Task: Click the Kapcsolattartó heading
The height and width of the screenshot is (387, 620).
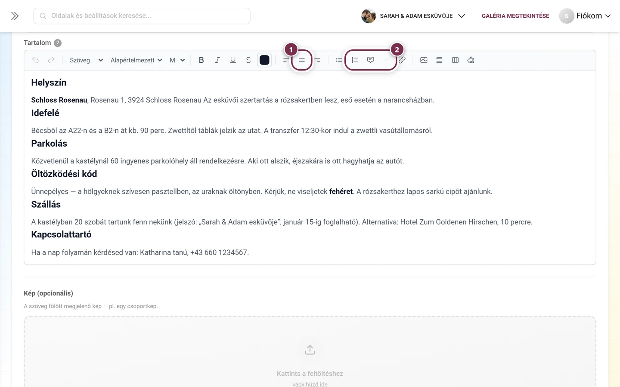Action: (x=61, y=235)
